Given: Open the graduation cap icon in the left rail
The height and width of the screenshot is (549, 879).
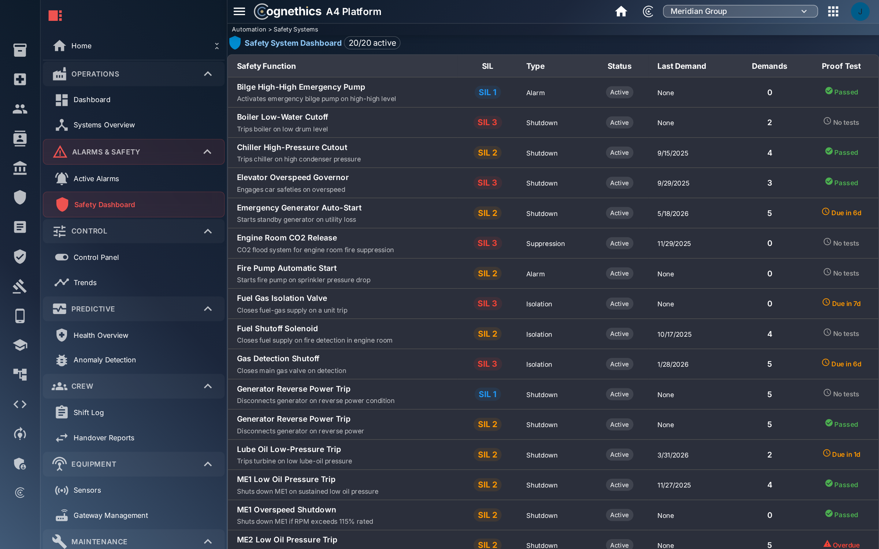Looking at the screenshot, I should [x=20, y=345].
